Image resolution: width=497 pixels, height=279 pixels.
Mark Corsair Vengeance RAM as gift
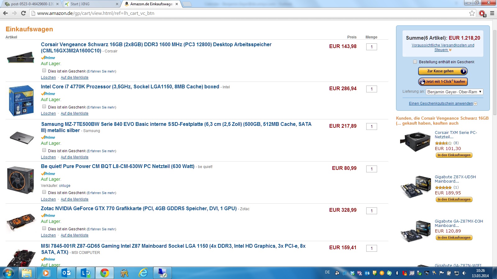(44, 71)
